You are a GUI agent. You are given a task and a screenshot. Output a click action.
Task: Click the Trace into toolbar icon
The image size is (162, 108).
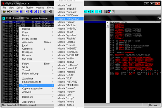pyautogui.click(x=35, y=11)
